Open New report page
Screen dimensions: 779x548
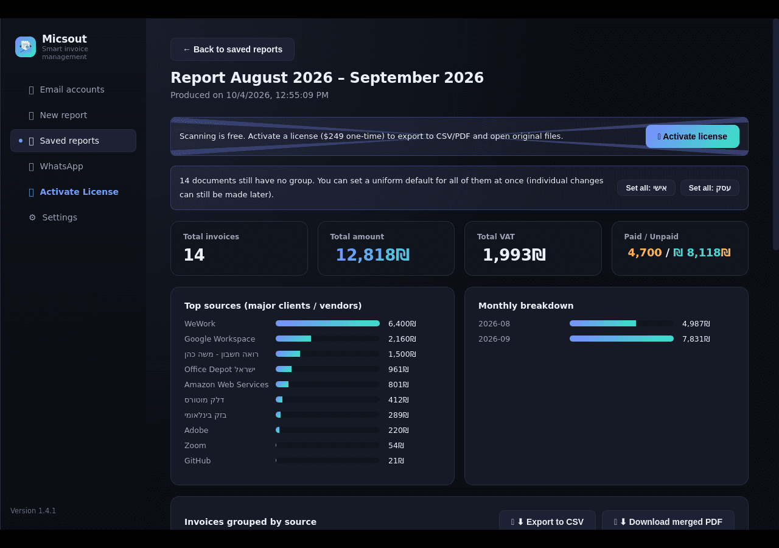click(73, 115)
